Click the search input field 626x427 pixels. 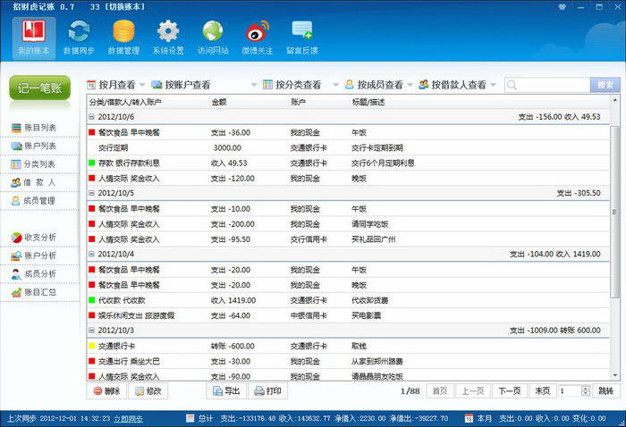(x=547, y=85)
